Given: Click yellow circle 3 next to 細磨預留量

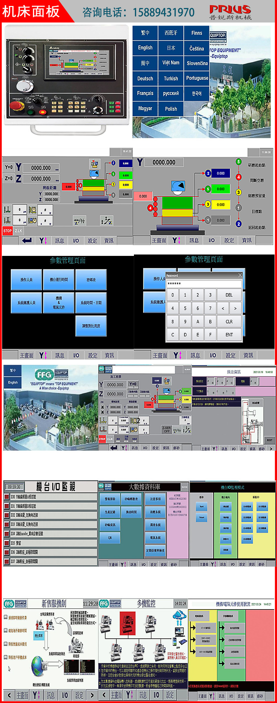Looking at the screenshot, I should [x=238, y=192].
